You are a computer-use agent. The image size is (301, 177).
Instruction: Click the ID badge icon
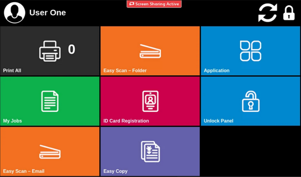(150, 101)
